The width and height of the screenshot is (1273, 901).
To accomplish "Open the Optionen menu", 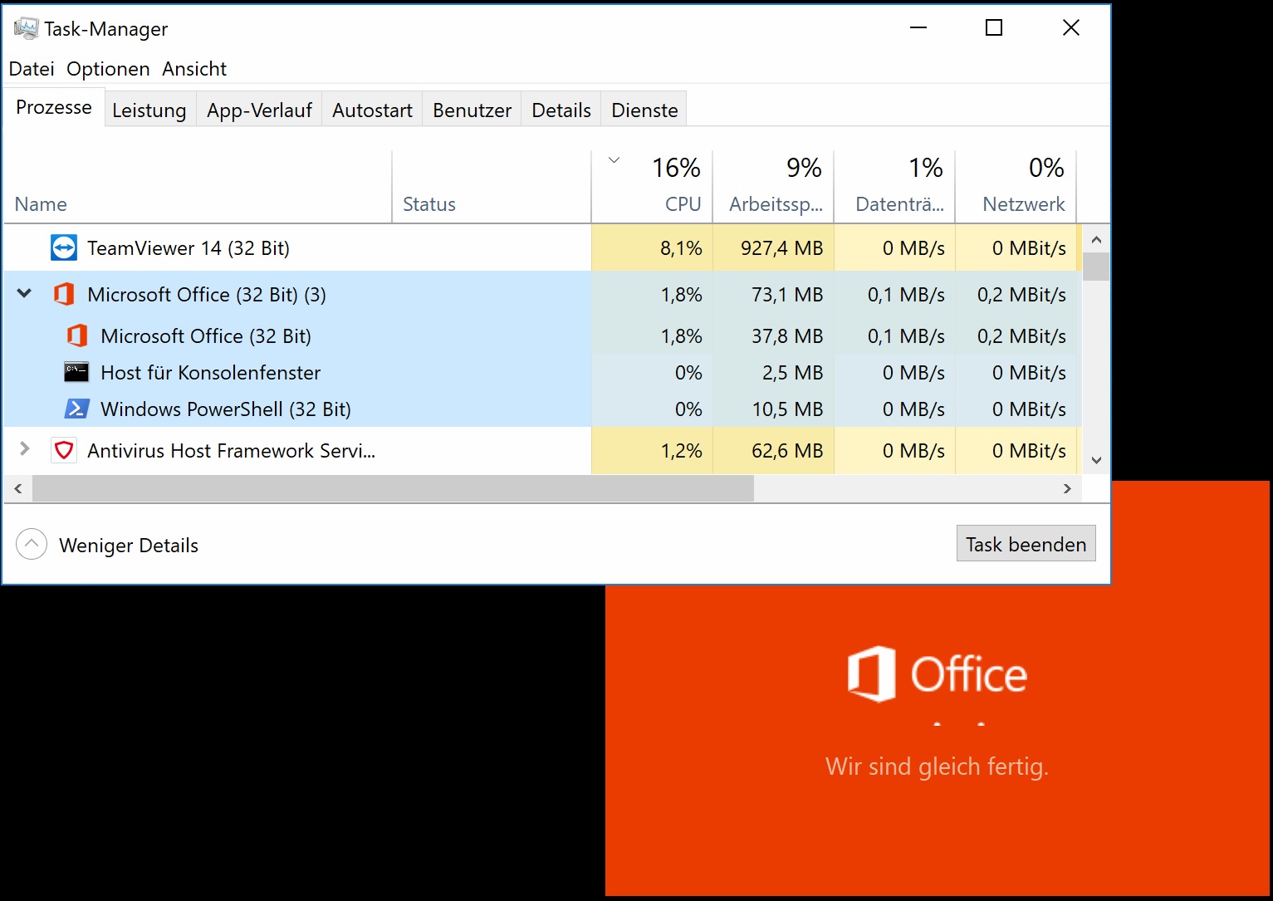I will click(x=108, y=69).
